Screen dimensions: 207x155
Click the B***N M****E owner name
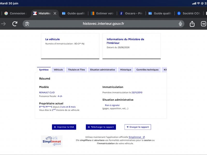[x=46, y=107]
